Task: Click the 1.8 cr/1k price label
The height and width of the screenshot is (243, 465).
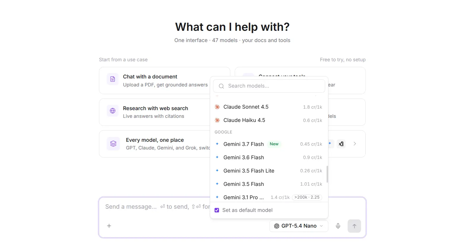Action: point(312,107)
